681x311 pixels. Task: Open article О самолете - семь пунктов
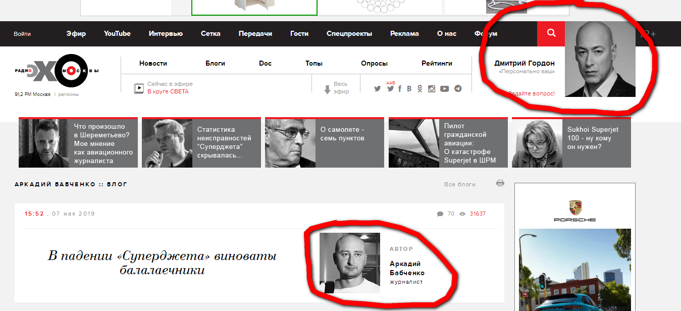coord(325,143)
